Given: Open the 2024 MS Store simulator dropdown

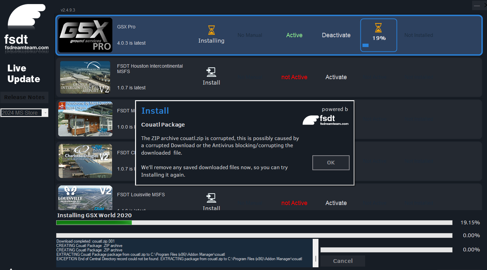Looking at the screenshot, I should (24, 113).
